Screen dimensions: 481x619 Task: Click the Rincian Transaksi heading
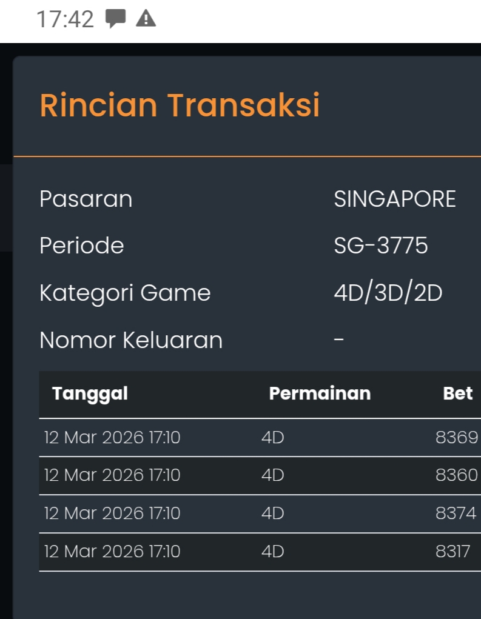click(x=180, y=105)
